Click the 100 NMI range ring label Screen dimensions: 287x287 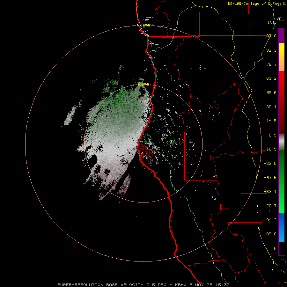[x=143, y=25]
